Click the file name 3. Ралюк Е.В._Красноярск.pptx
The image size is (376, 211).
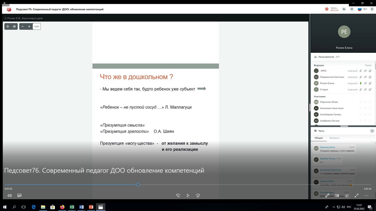tap(24, 18)
